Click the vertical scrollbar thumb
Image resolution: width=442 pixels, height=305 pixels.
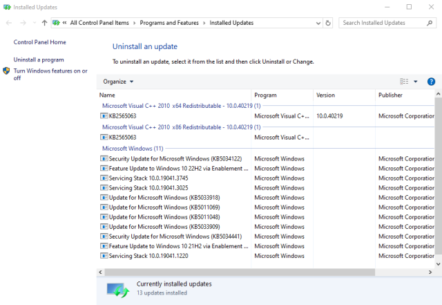coord(438,176)
